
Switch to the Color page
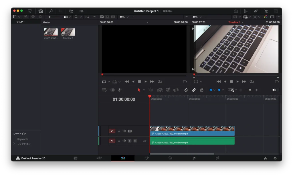pos(170,158)
